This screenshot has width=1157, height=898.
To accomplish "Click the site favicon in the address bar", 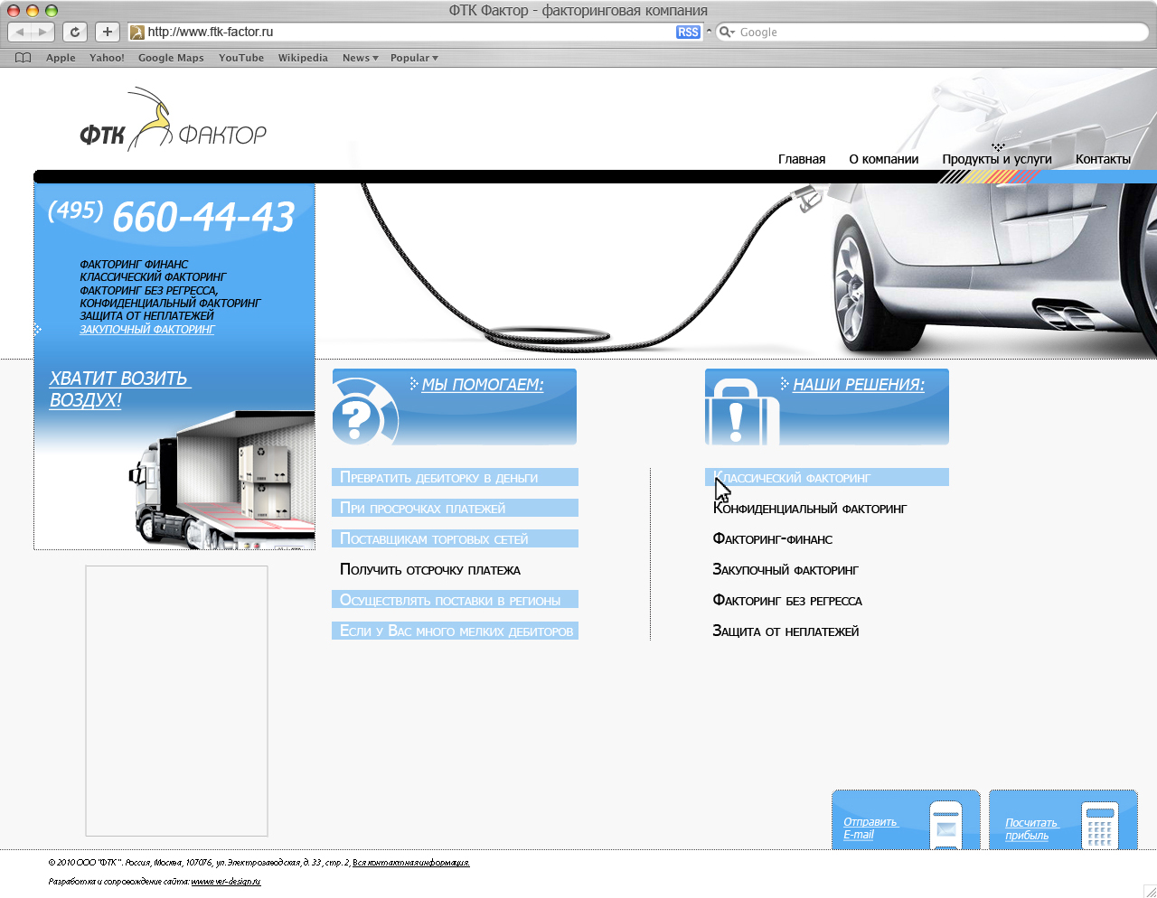I will coord(137,32).
